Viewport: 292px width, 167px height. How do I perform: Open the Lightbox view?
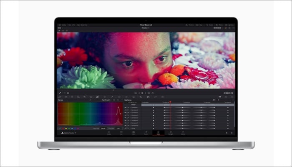tap(229, 25)
